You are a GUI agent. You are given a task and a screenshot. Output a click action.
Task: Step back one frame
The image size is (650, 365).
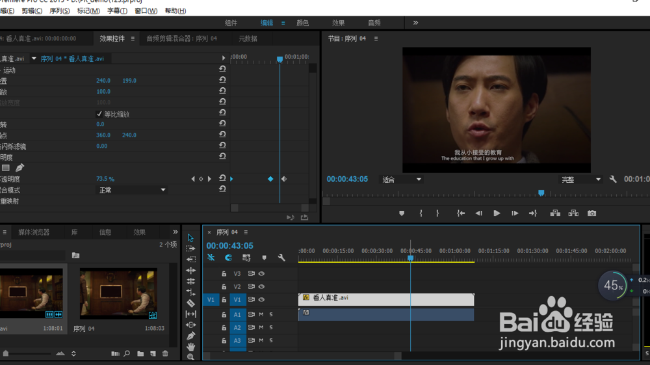[x=479, y=213]
